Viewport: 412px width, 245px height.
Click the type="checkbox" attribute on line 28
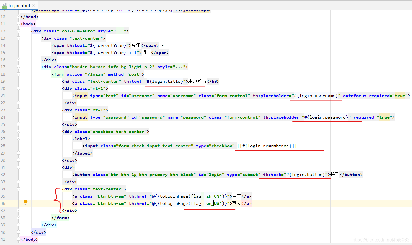pyautogui.click(x=215, y=146)
